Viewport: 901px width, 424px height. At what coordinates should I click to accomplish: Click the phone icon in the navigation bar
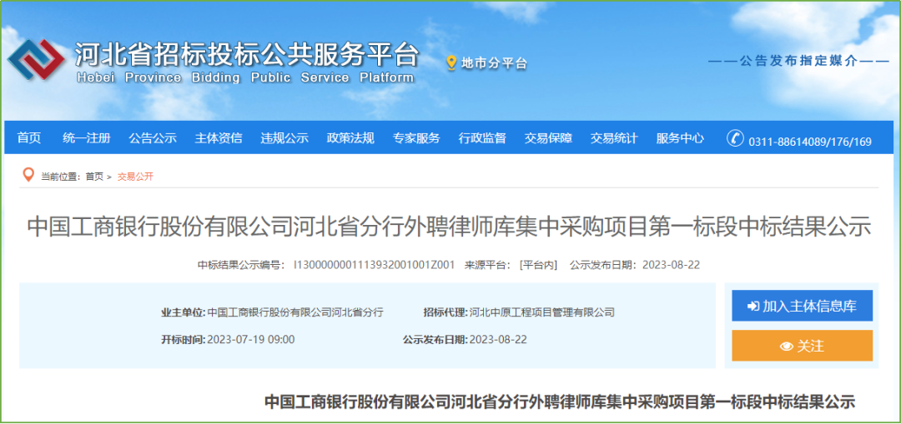(735, 138)
